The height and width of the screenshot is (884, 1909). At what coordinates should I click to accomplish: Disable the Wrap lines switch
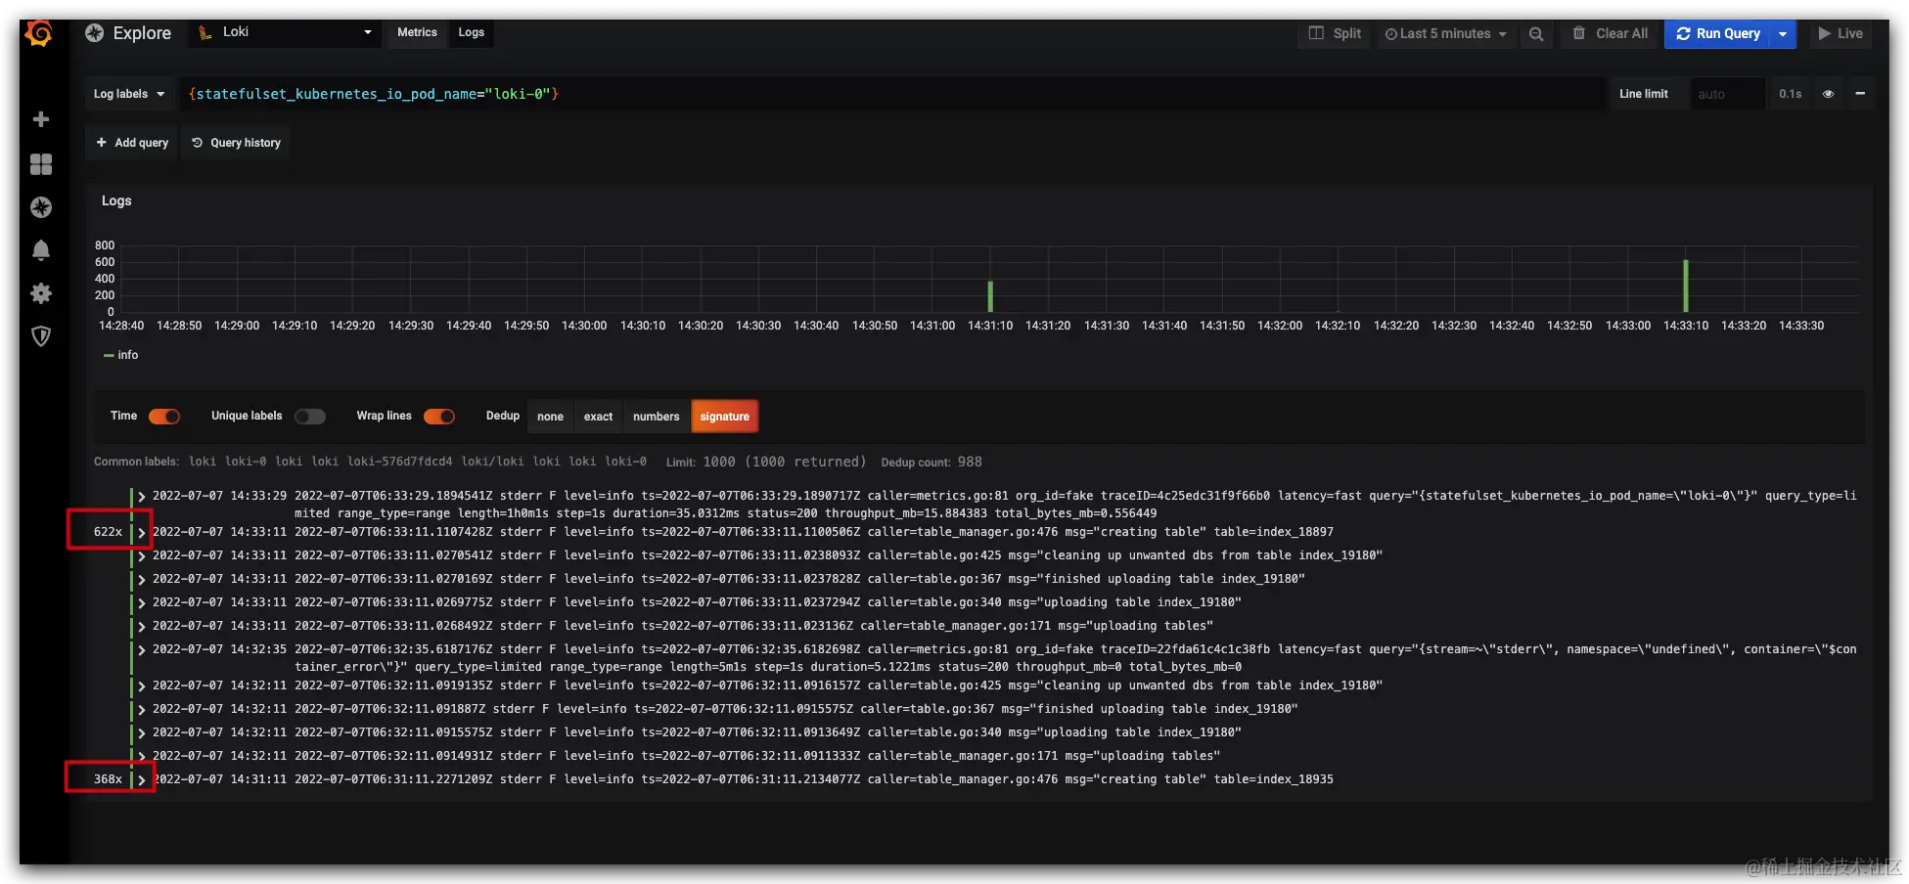point(439,417)
